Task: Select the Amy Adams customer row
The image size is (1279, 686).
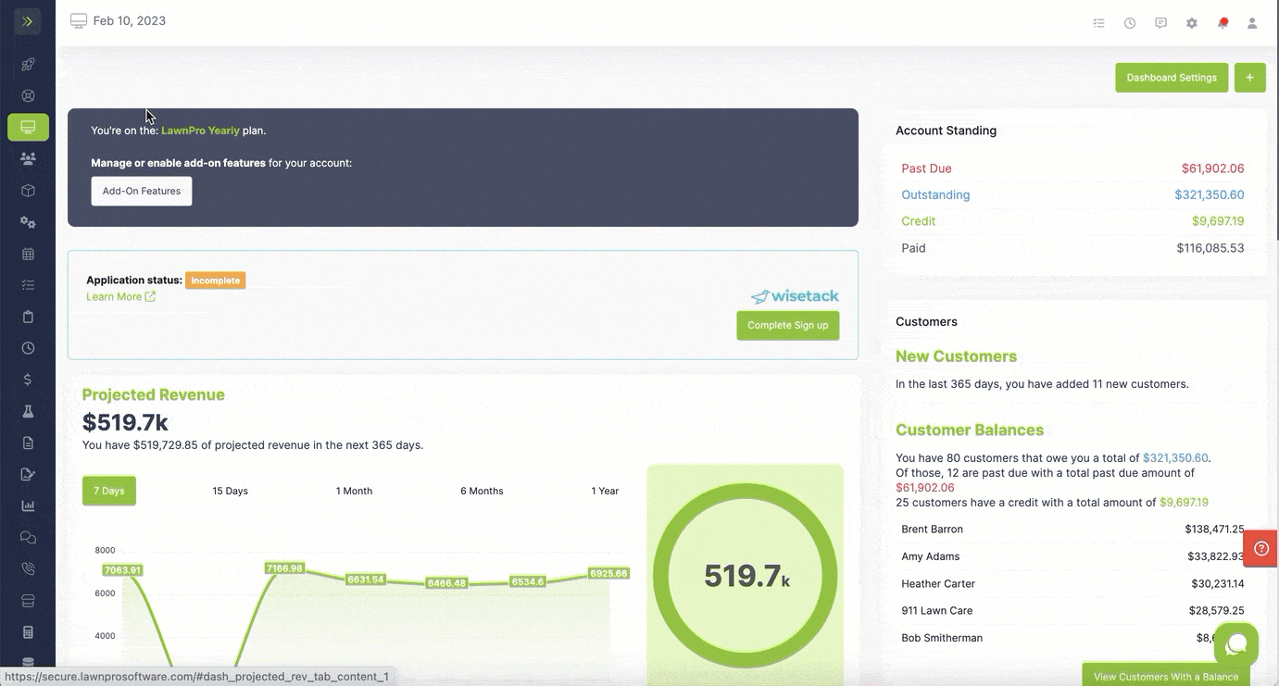Action: click(1072, 556)
